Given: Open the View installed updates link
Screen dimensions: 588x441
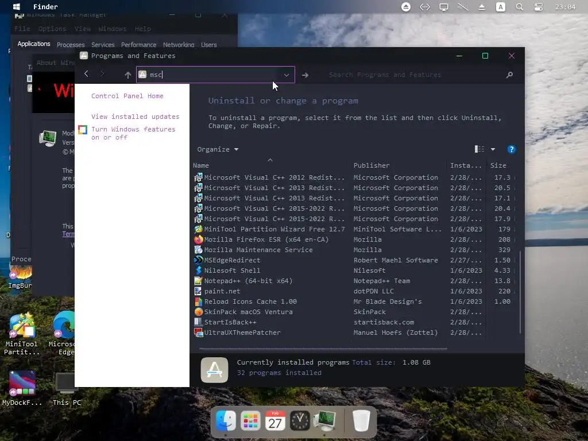Looking at the screenshot, I should click(x=135, y=117).
